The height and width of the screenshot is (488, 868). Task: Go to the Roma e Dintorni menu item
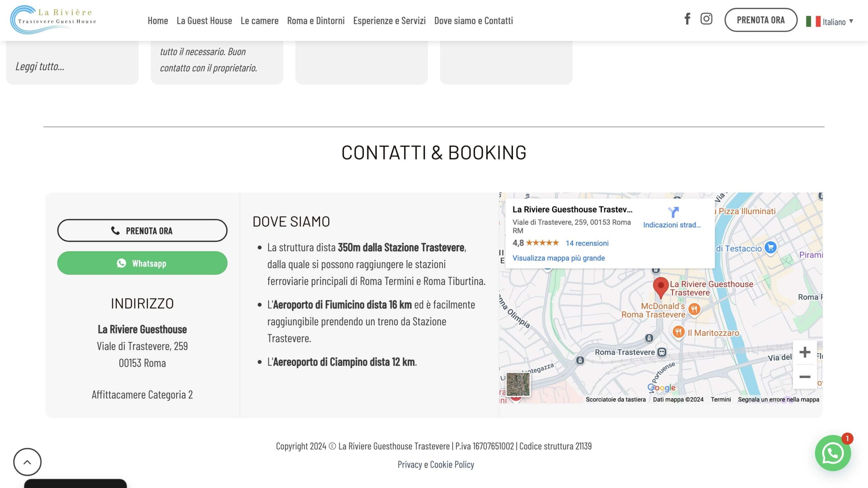click(316, 21)
